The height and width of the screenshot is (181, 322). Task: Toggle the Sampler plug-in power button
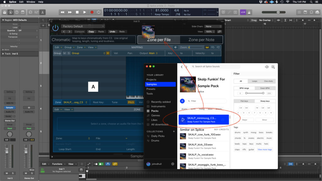point(55,28)
